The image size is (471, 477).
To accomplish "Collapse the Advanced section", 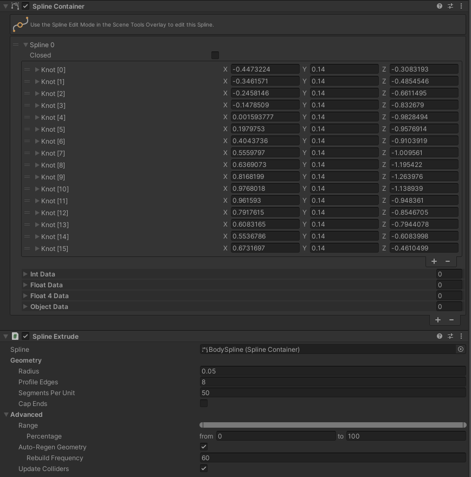I will click(6, 414).
